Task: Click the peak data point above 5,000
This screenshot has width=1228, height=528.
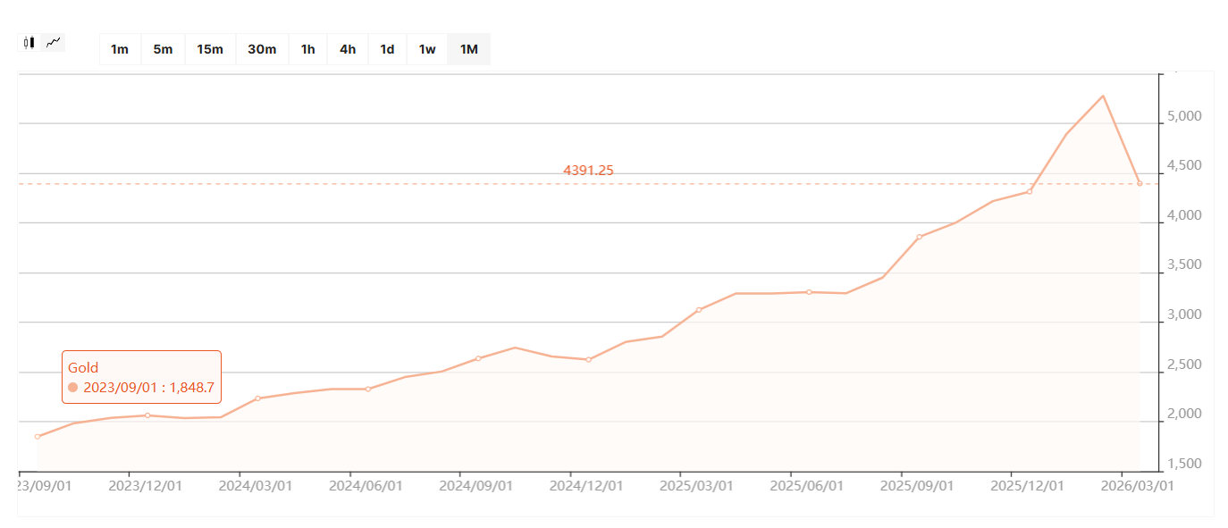Action: (1103, 96)
